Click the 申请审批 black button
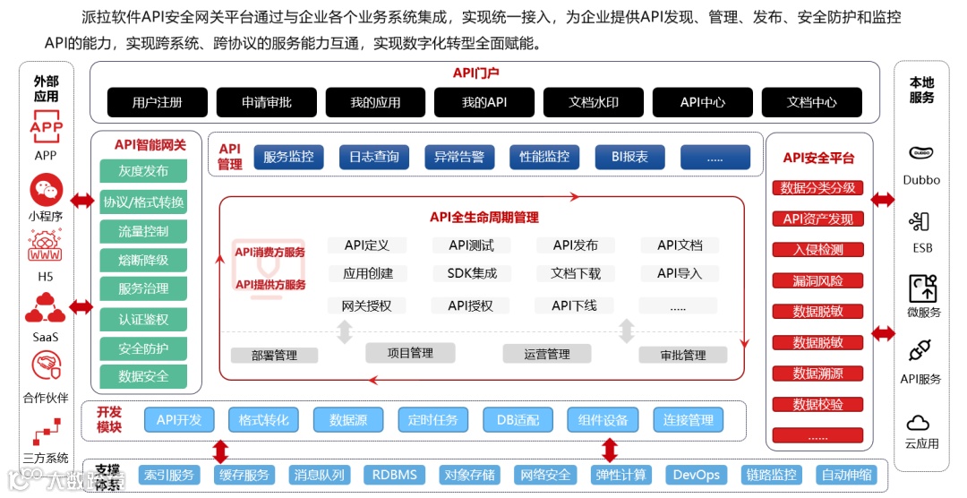The image size is (967, 498). pos(267,102)
